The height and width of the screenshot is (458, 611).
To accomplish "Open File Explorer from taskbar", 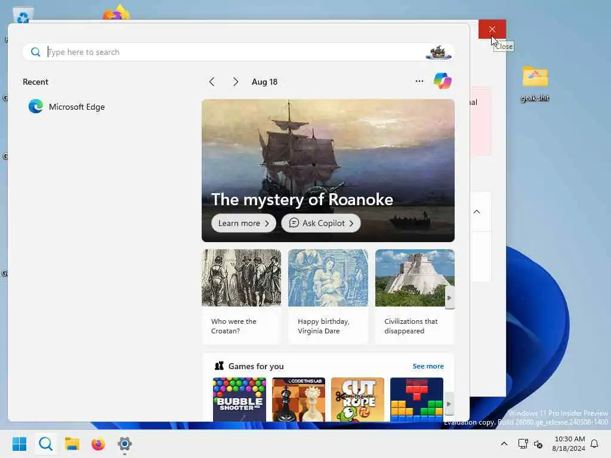I will (72, 444).
